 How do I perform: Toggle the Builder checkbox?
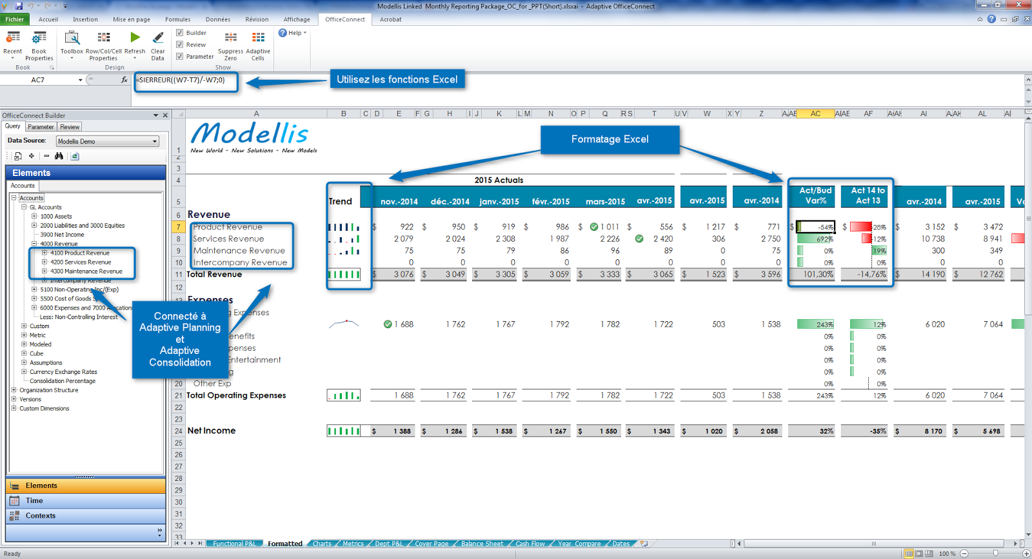179,33
